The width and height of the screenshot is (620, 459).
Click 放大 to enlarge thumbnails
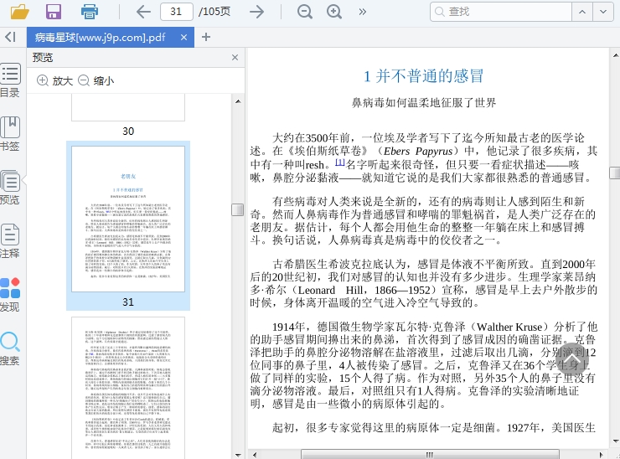(x=55, y=81)
